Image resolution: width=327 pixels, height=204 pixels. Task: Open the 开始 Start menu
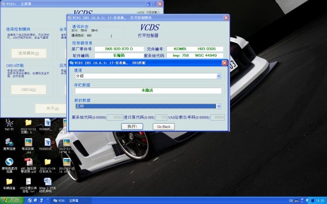(12, 201)
